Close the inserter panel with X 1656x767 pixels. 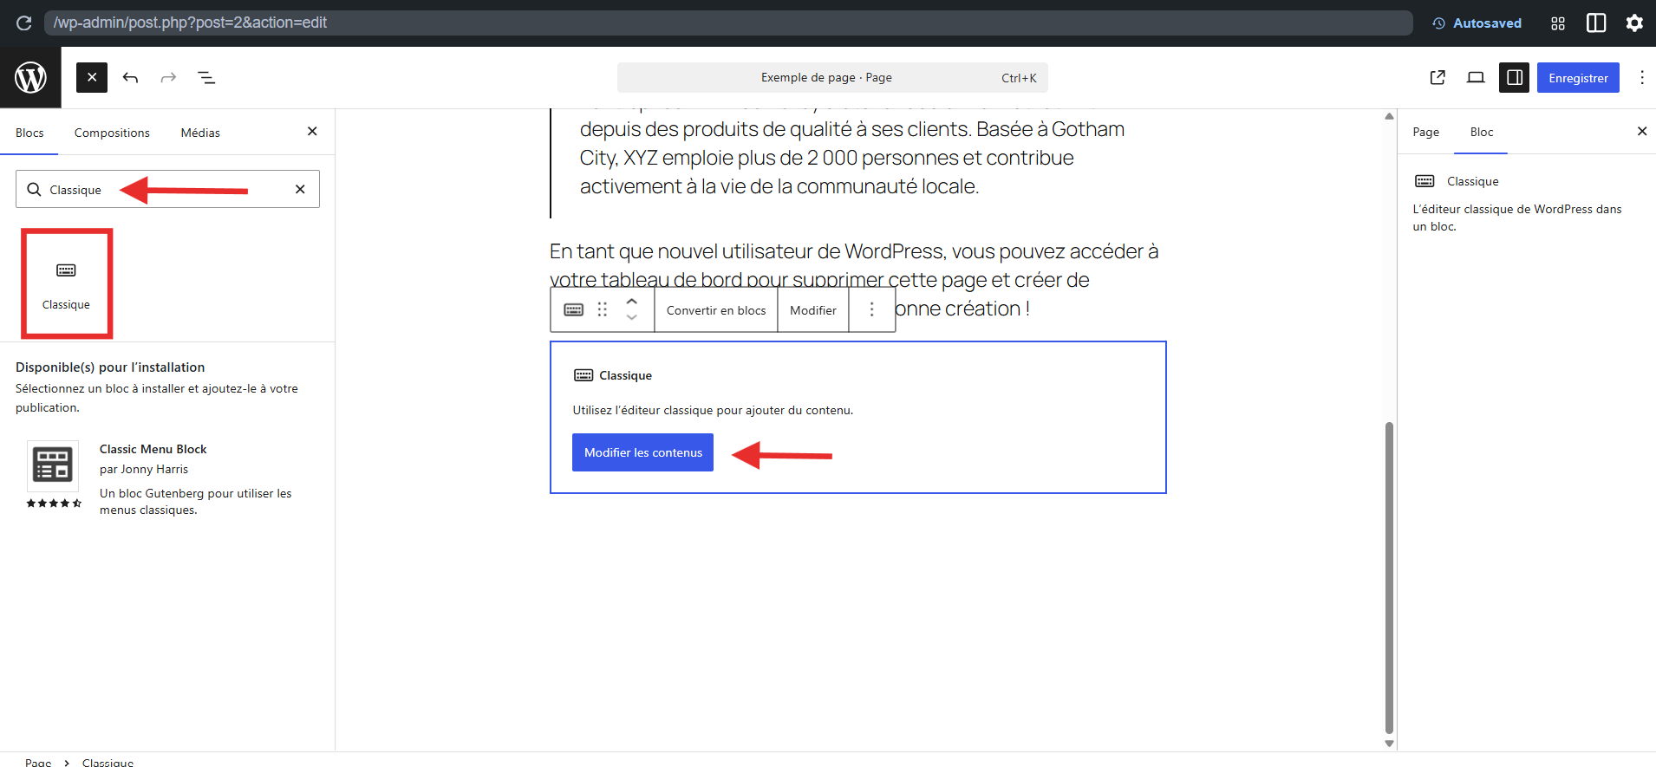[312, 132]
